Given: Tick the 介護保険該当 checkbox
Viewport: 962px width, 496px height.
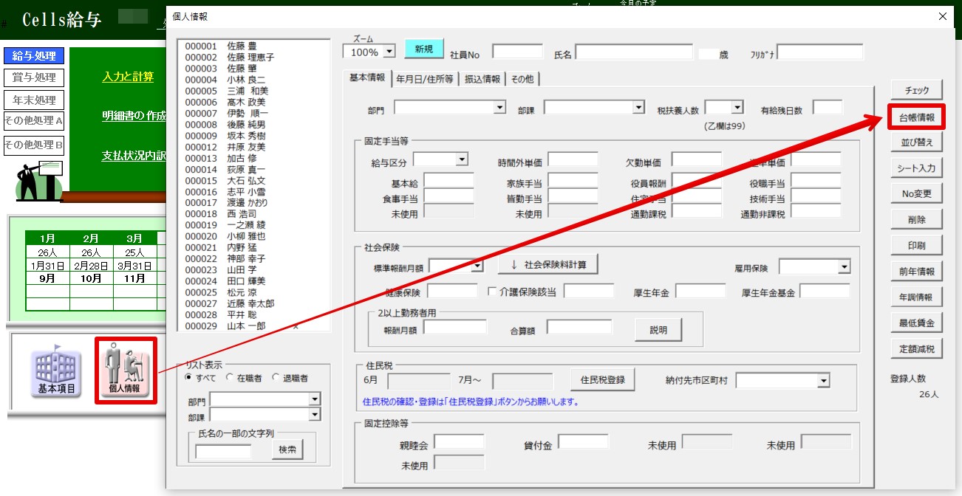Looking at the screenshot, I should pos(492,291).
